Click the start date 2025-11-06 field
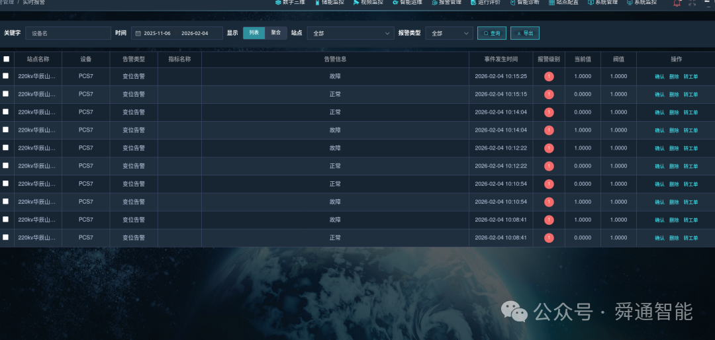The width and height of the screenshot is (715, 340). tap(158, 33)
